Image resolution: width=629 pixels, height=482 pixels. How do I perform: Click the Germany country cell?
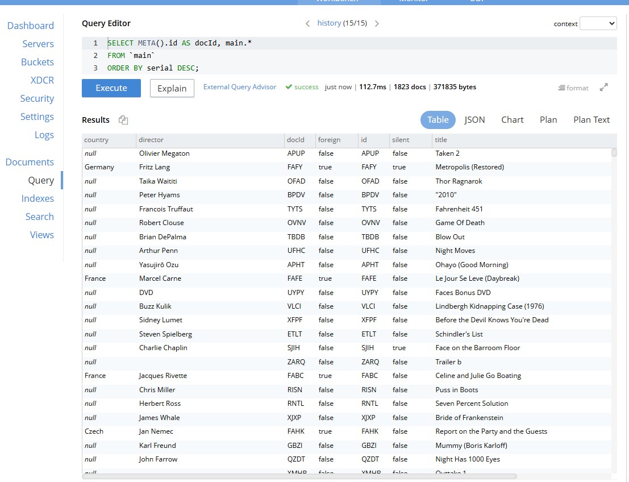tap(99, 167)
